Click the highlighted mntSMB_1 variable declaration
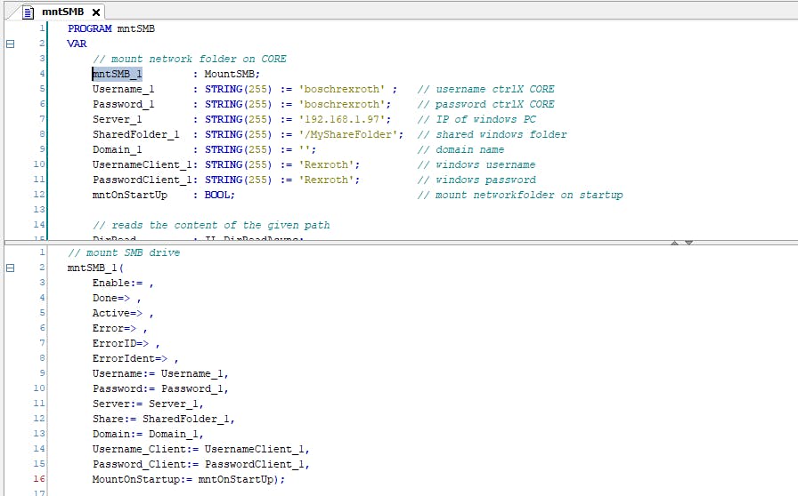Image resolution: width=798 pixels, height=496 pixels. point(117,74)
